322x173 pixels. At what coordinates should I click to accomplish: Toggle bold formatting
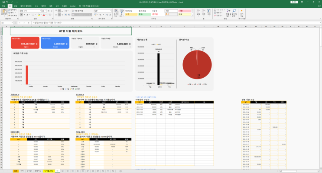(x=21, y=14)
